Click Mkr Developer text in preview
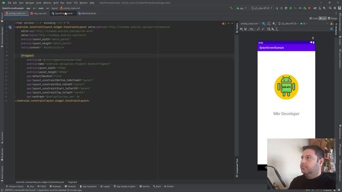Screen dimensions: 342x192 tap(286, 114)
